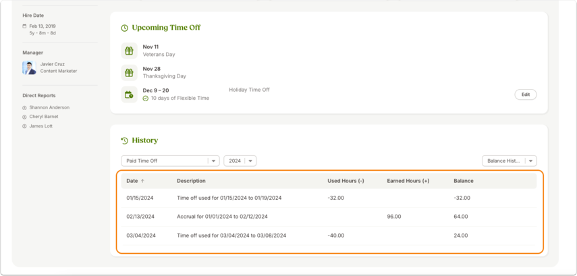Click the Nov 28 date label
The height and width of the screenshot is (276, 577).
tap(152, 69)
